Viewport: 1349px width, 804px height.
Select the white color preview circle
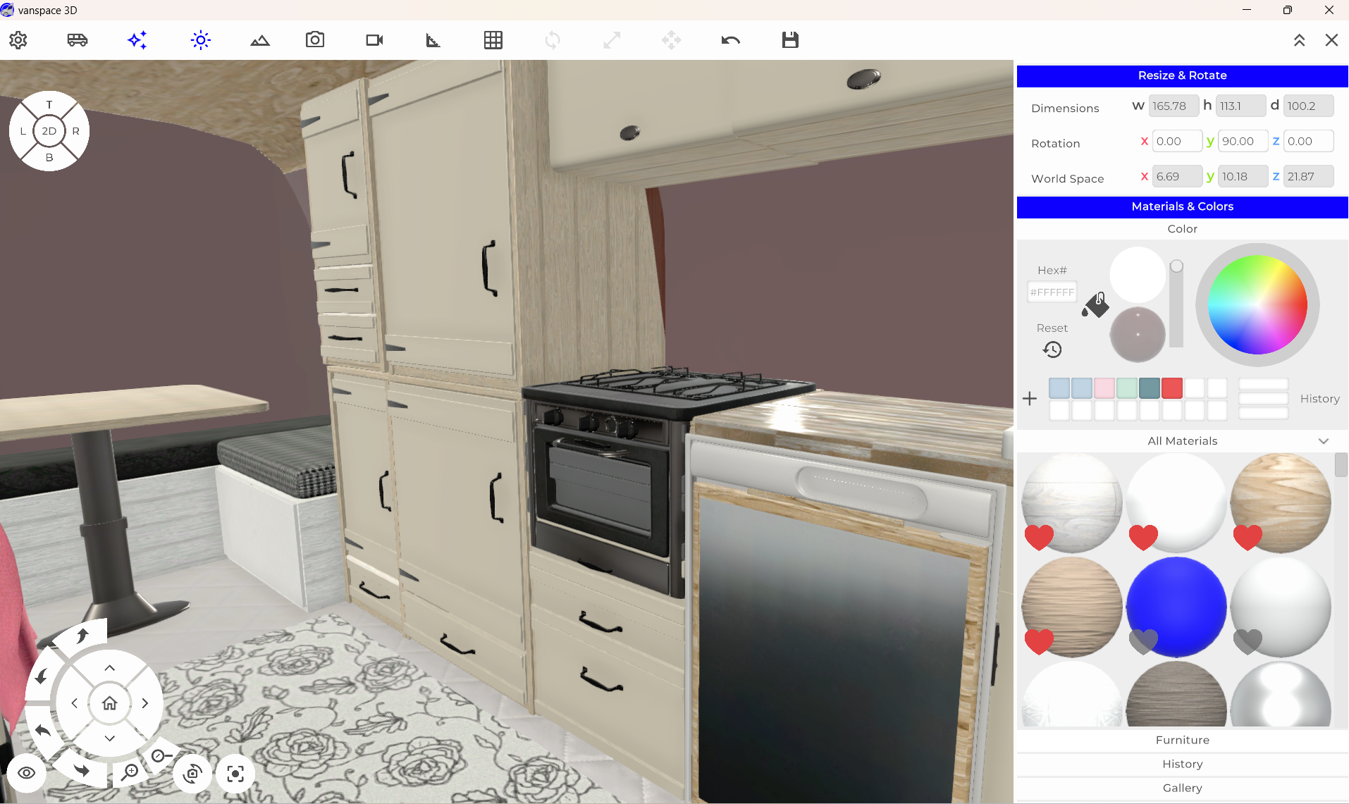click(x=1138, y=275)
